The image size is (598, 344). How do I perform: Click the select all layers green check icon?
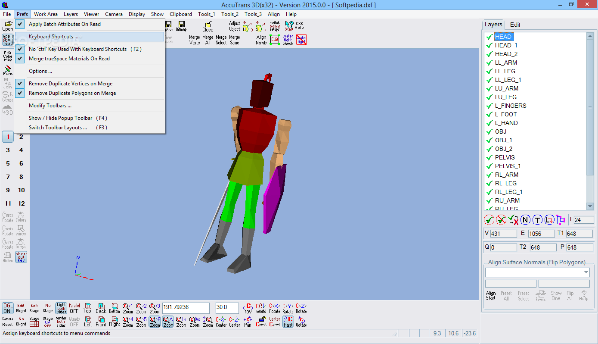point(489,220)
